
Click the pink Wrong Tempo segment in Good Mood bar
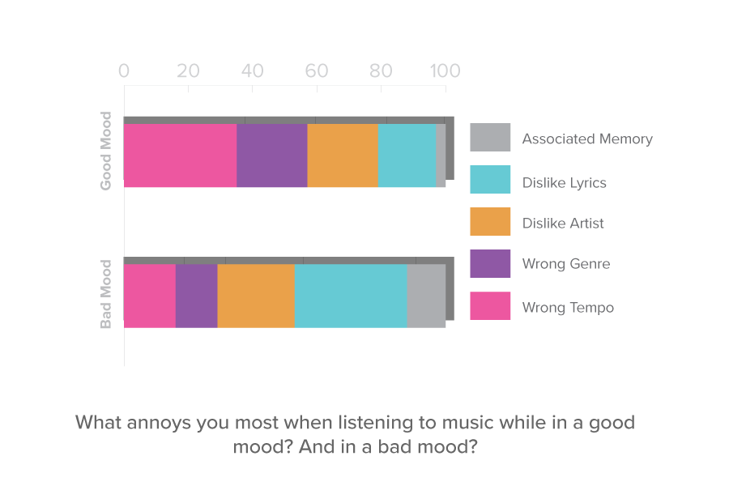[x=180, y=156]
